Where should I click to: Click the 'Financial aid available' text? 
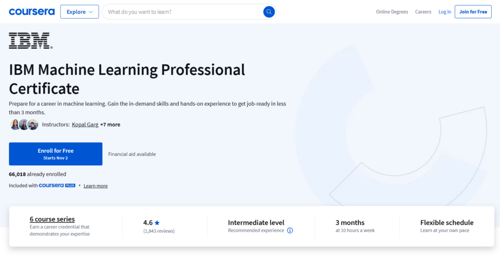pos(132,154)
